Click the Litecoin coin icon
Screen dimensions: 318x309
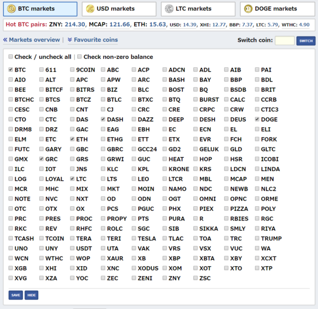tap(169, 8)
